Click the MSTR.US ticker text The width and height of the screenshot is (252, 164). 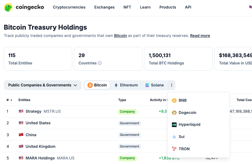tap(52, 111)
